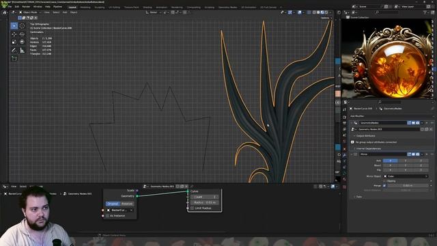Image resolution: width=437 pixels, height=246 pixels.
Task: Unlink the Geometry Nodes.003 node group in the modifier
Action: pyautogui.click(x=431, y=129)
